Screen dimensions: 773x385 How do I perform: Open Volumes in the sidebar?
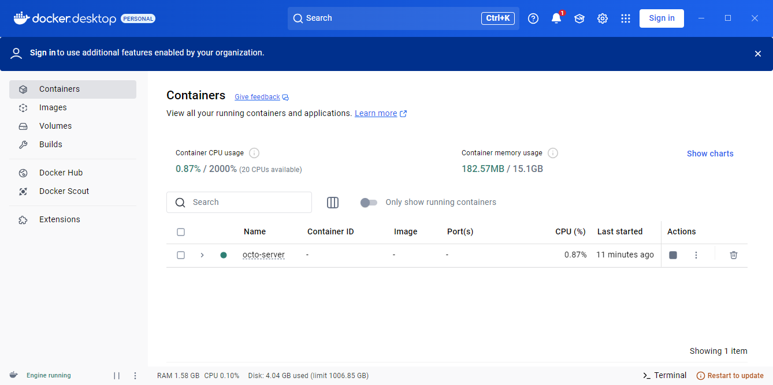click(55, 126)
